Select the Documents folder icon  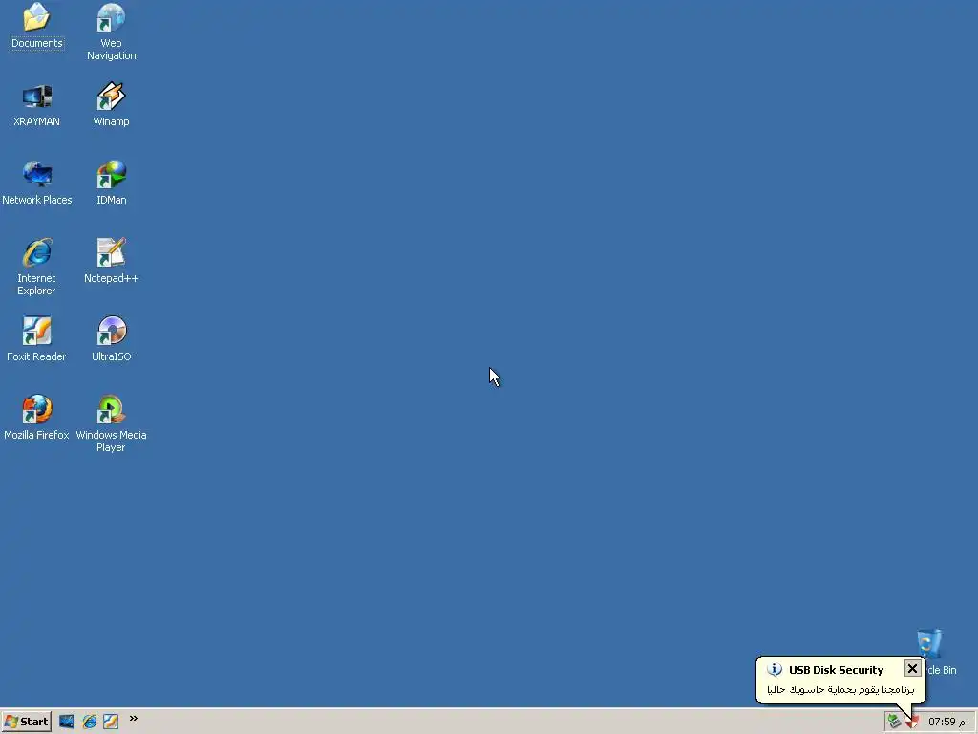[37, 18]
